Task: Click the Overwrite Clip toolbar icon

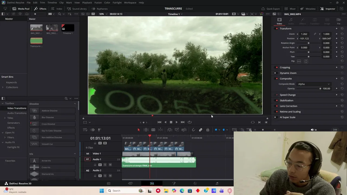Action: pyautogui.click(x=177, y=130)
